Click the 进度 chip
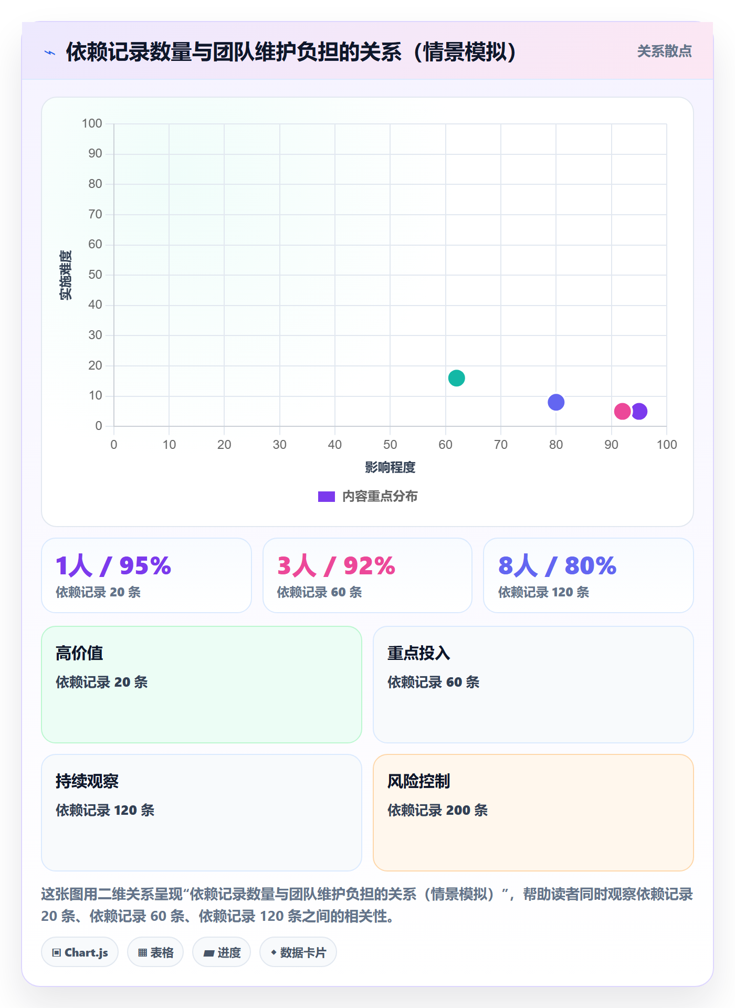The height and width of the screenshot is (1008, 735). [222, 952]
